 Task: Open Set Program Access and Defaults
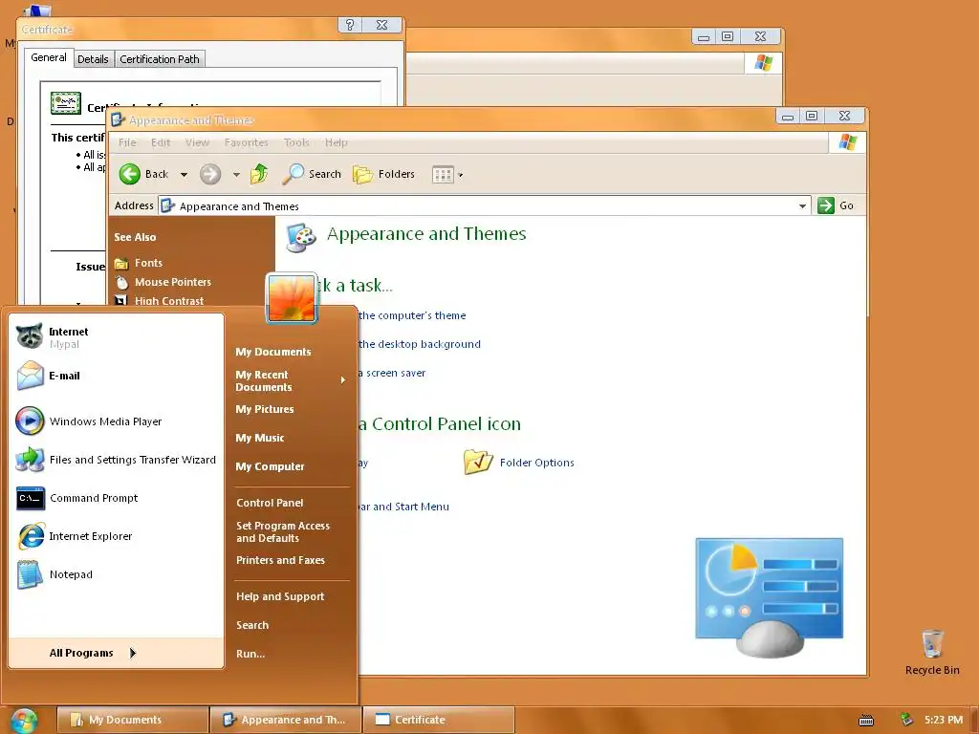[283, 531]
